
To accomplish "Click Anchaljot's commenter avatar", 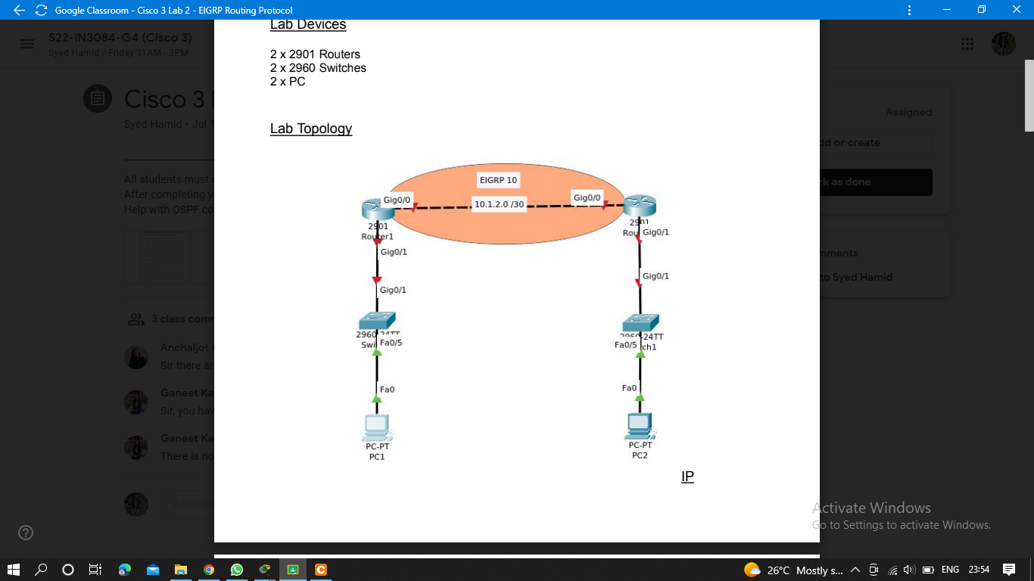I will coord(136,356).
